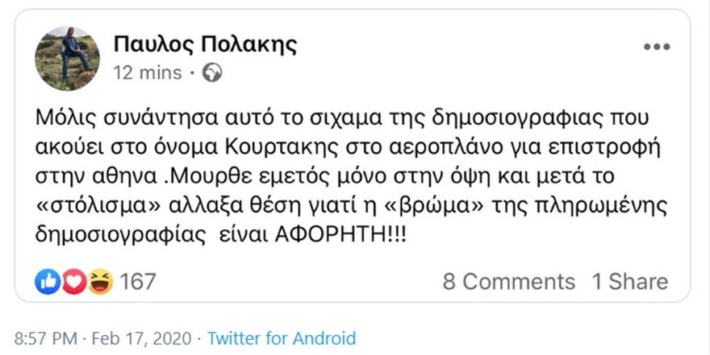This screenshot has height=355, width=710.
Task: Click the laughing Haha reaction icon
Action: 100,282
